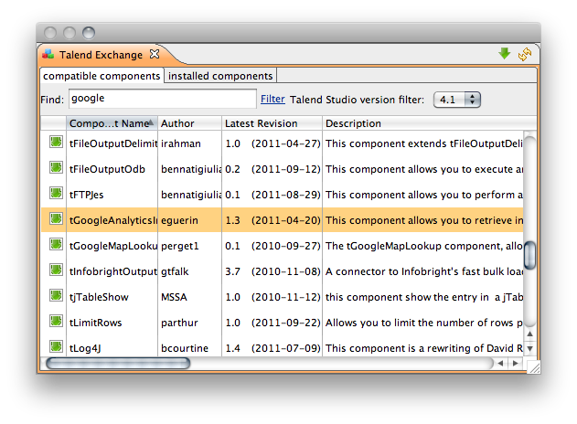Click the vertical scrollbar thumb
Image resolution: width=577 pixels, height=424 pixels.
(x=529, y=254)
